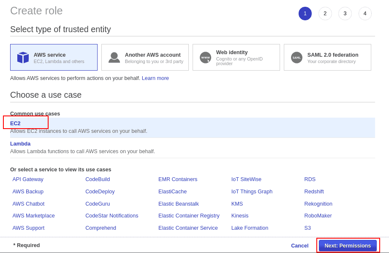Click the AWS service cube icon
The height and width of the screenshot is (253, 389).
(23, 58)
